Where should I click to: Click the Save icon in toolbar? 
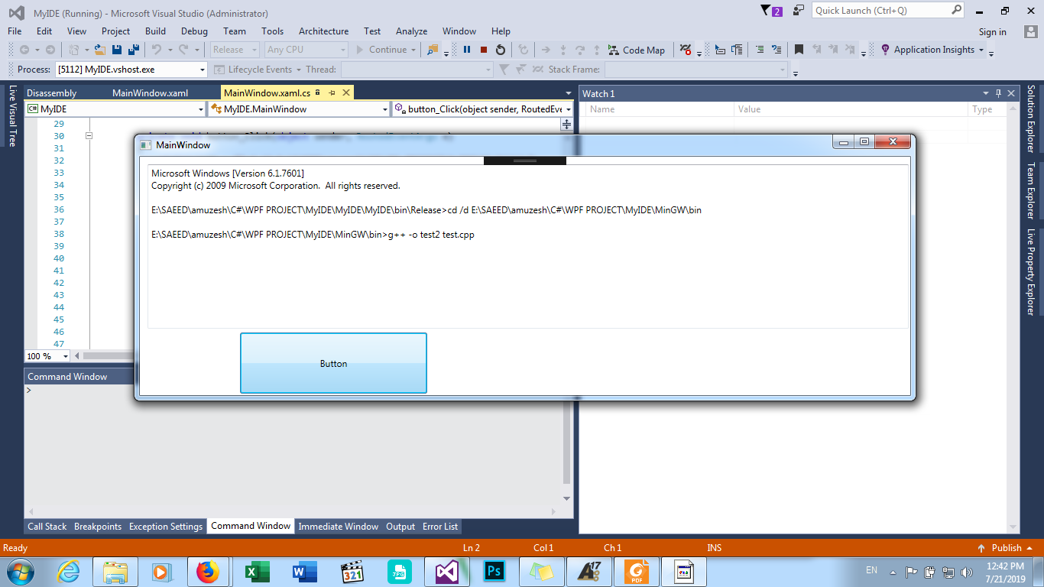(x=117, y=50)
